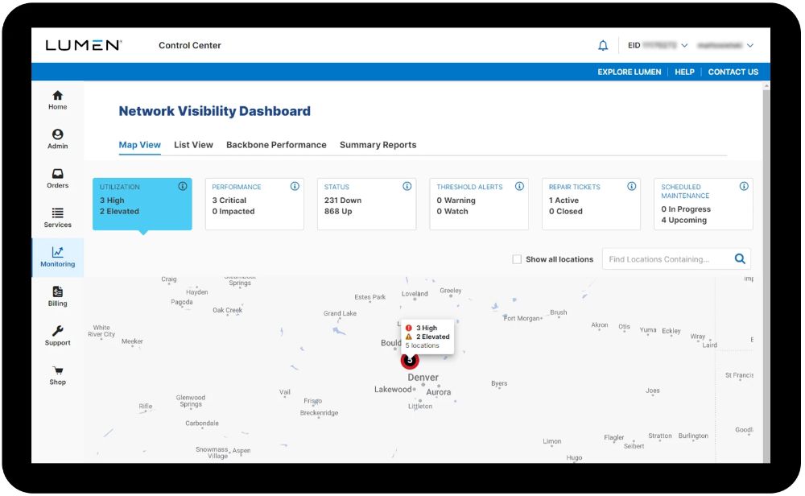Enable Show all locations checkbox
Image resolution: width=805 pixels, height=496 pixels.
(517, 259)
